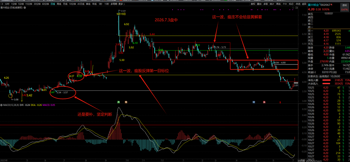This screenshot has height=162, width=350.
Task: Select the 买五 price 4.16 row
Action: (x=329, y=44)
